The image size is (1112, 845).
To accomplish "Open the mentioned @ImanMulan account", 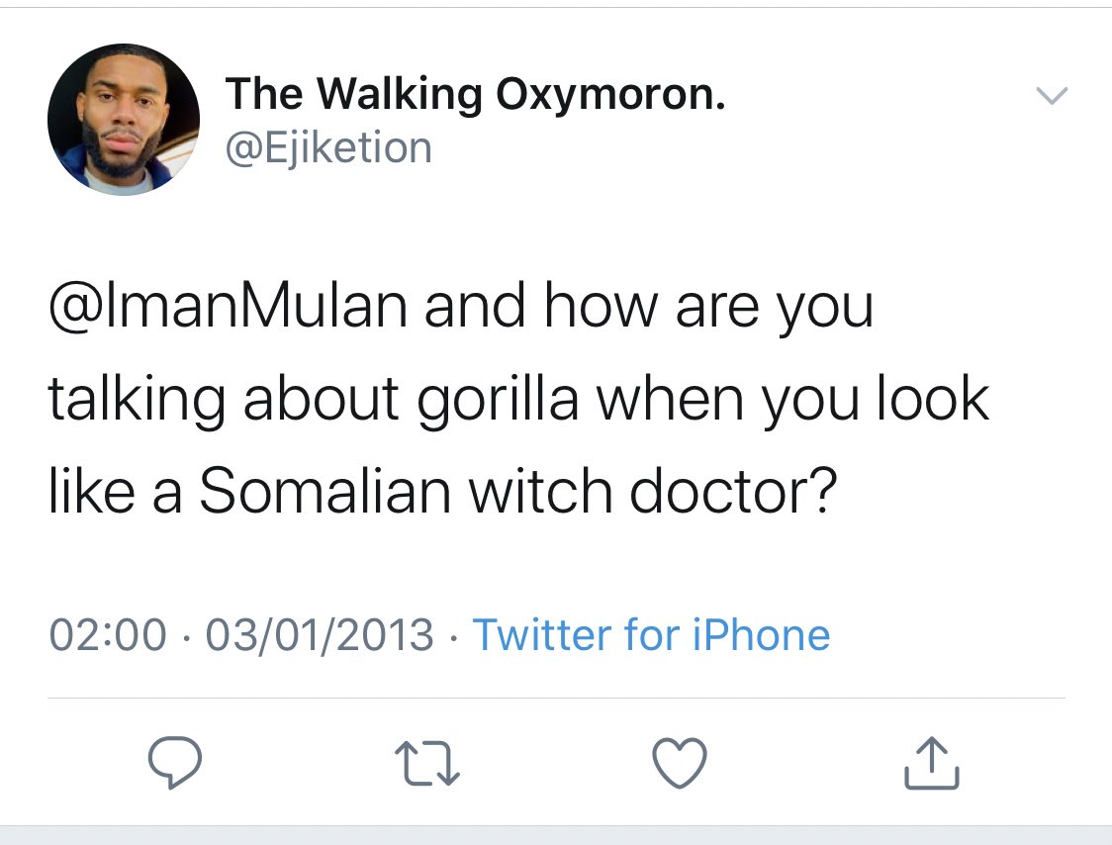I will click(x=228, y=307).
